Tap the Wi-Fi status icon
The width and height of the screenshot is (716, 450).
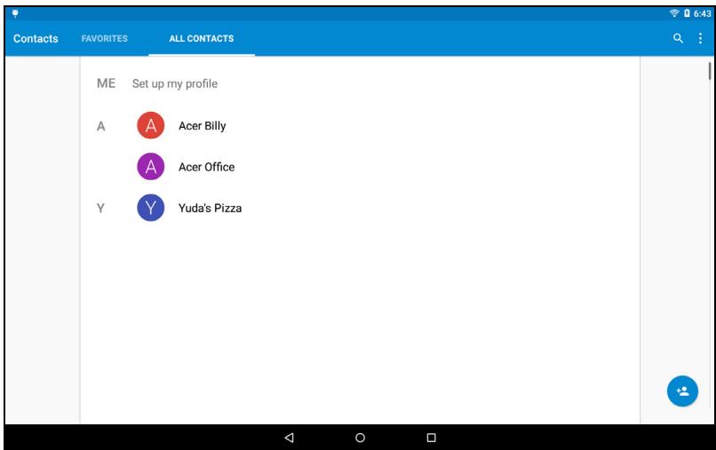674,13
